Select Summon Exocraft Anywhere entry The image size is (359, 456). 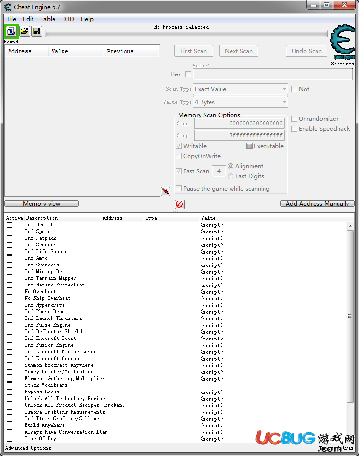(x=59, y=365)
